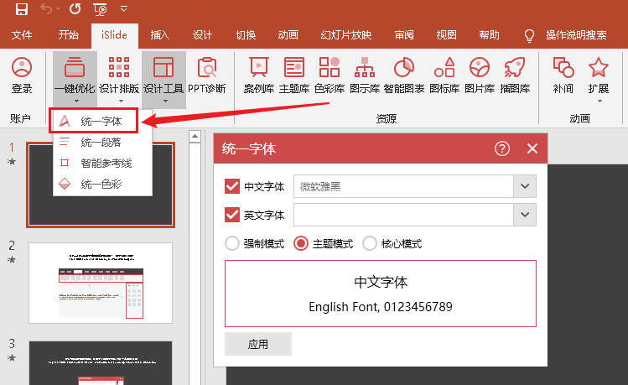The height and width of the screenshot is (385, 628).
Task: Open the quick access toolbar customize arrow
Action: coord(124,8)
